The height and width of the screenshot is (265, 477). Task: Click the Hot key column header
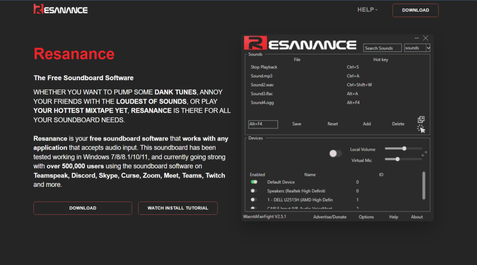pos(381,60)
